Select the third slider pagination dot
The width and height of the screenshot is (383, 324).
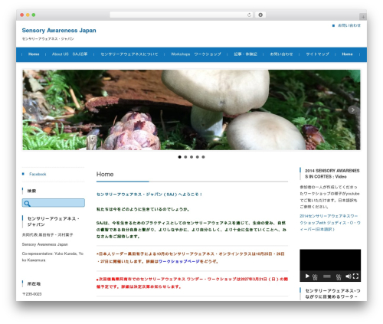tap(191, 157)
